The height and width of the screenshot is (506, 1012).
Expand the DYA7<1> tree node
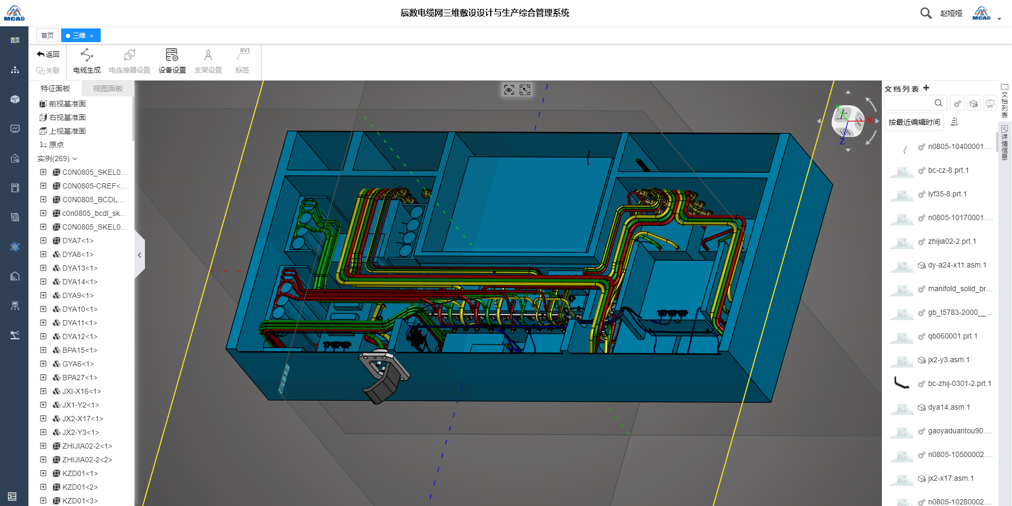[43, 241]
